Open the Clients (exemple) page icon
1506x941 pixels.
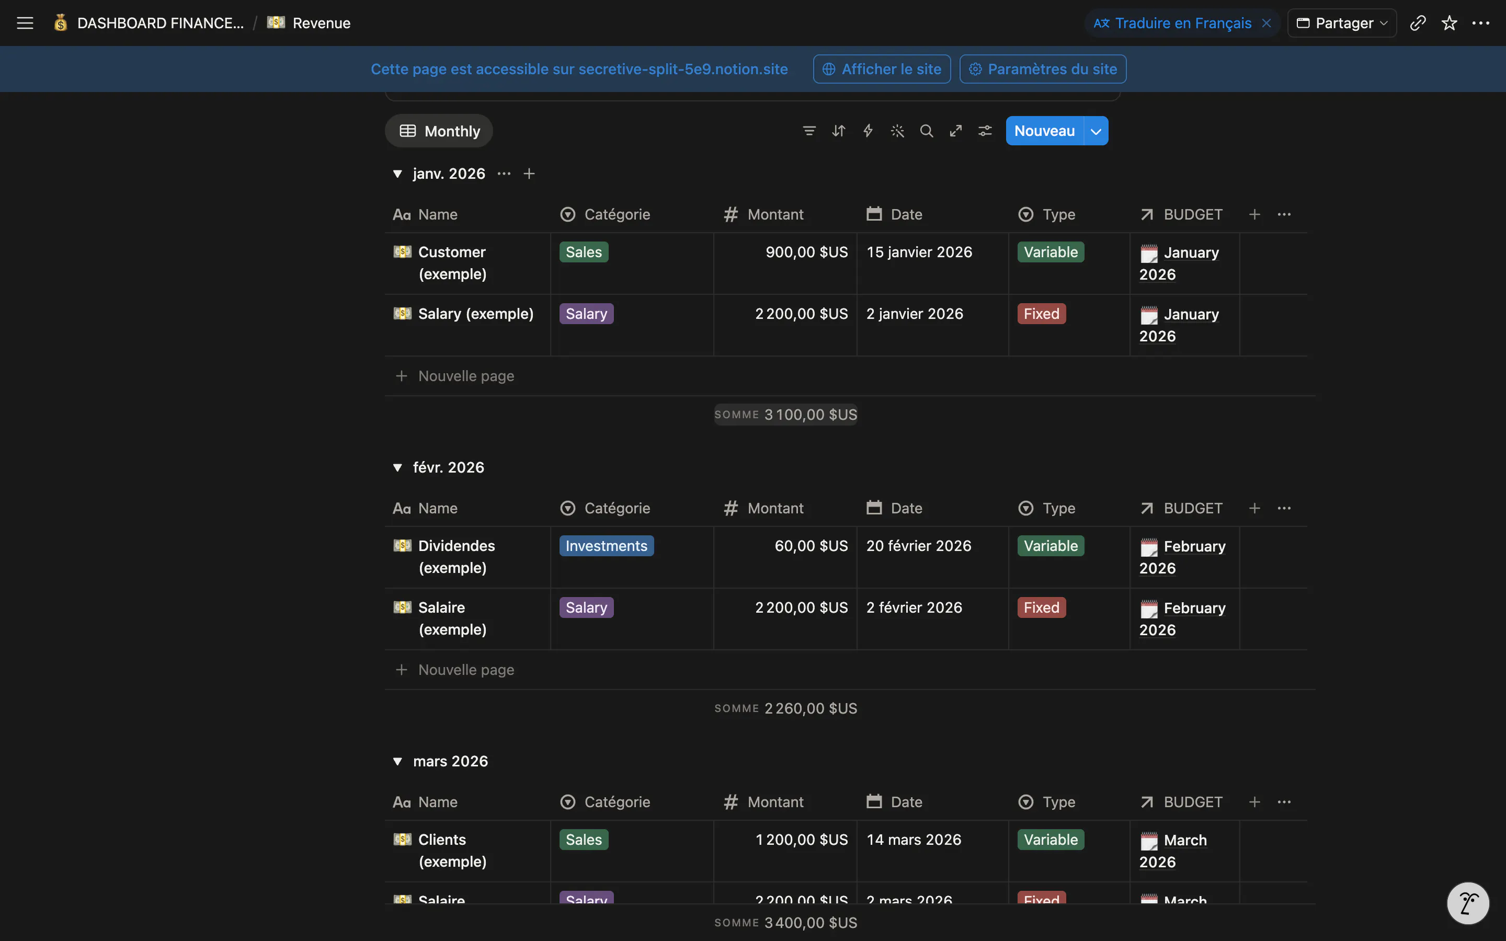(403, 839)
